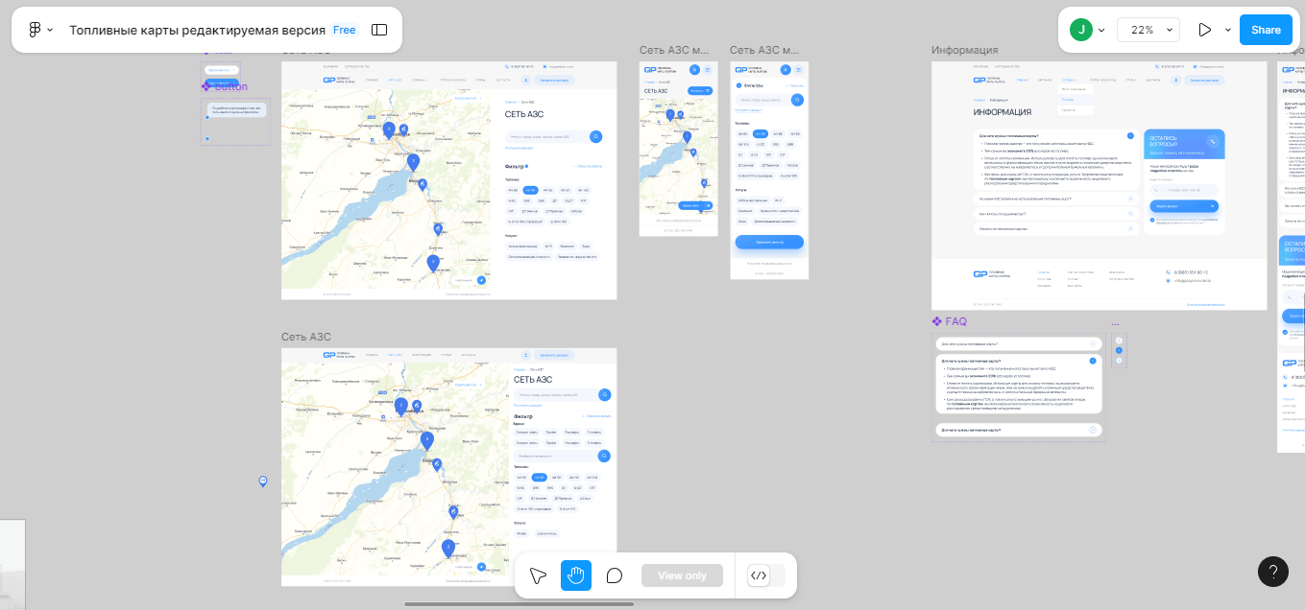Open the comment pin on canvas
This screenshot has height=610, width=1305.
263,481
